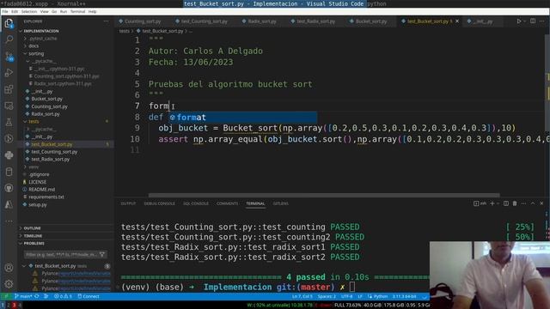Open the GitHub view in activity bar
Image resolution: width=550 pixels, height=309 pixels.
[x=9, y=188]
